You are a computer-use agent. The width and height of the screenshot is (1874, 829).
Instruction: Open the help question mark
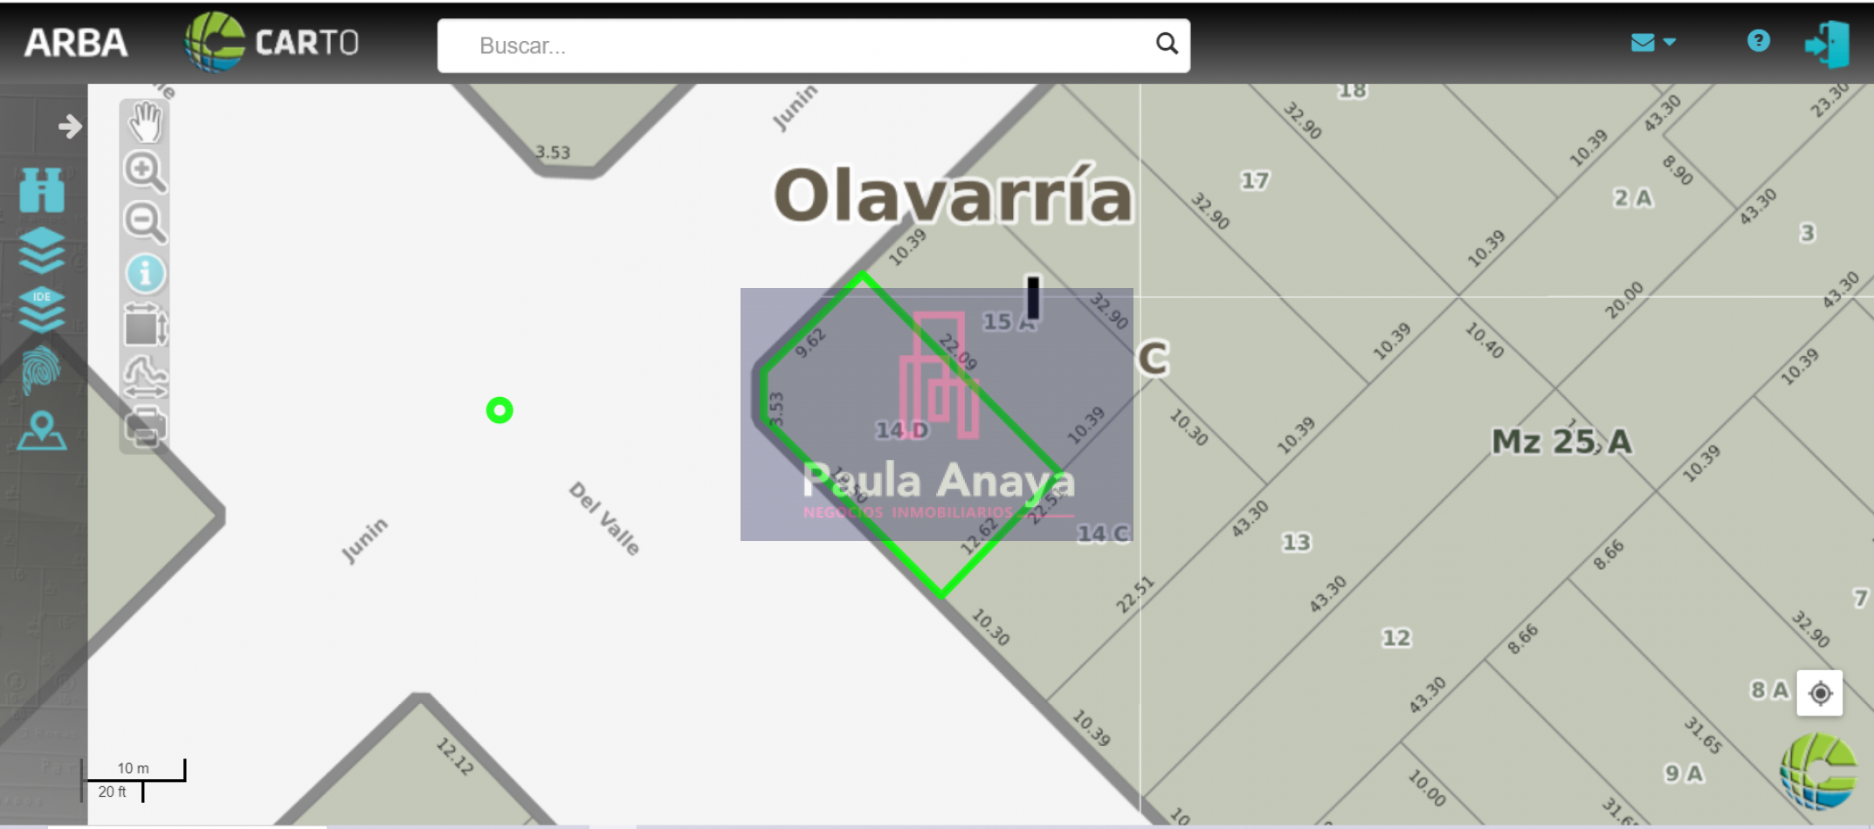point(1758,41)
